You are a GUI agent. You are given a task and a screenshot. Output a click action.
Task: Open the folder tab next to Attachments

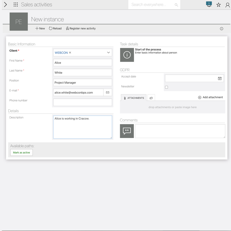pyautogui.click(x=151, y=98)
